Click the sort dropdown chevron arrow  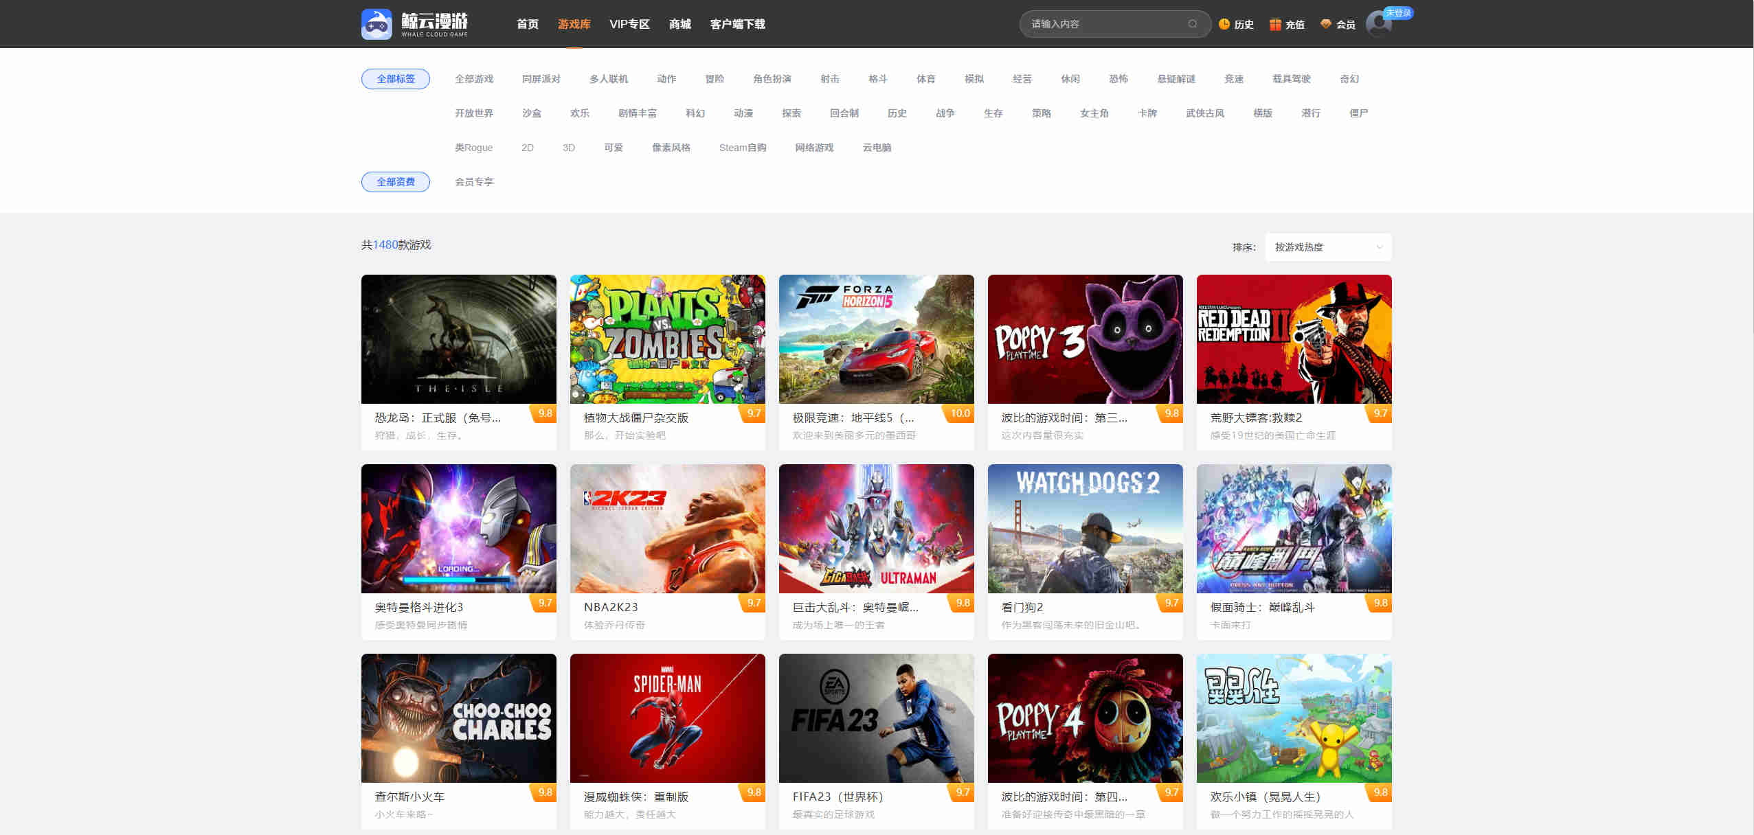(x=1379, y=247)
